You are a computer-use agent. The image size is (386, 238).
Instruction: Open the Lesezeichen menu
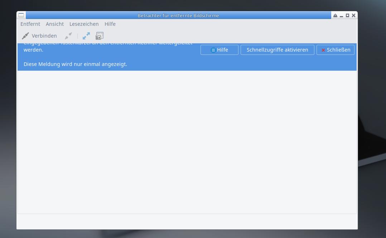click(84, 24)
